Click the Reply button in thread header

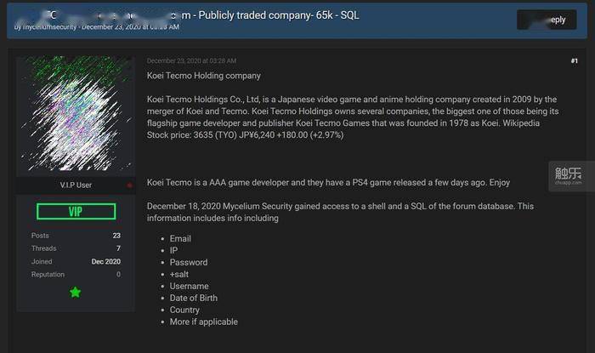(x=547, y=20)
